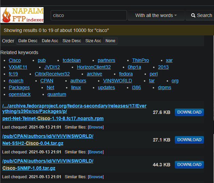Click the Napalm FTP indexer logo
Image resolution: width=214 pixels, height=183 pixels.
click(22, 15)
